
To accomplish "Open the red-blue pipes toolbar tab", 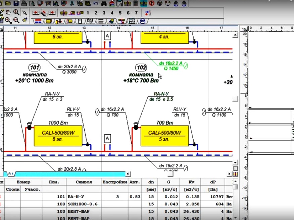I will (38, 21).
